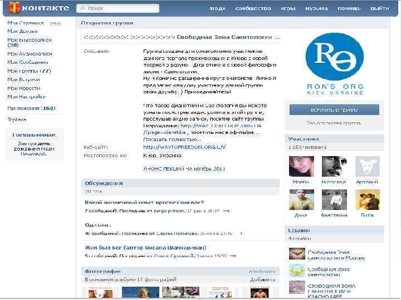Open Приложения (168)
Screen dimensions: 401x300
pyautogui.click(x=31, y=108)
